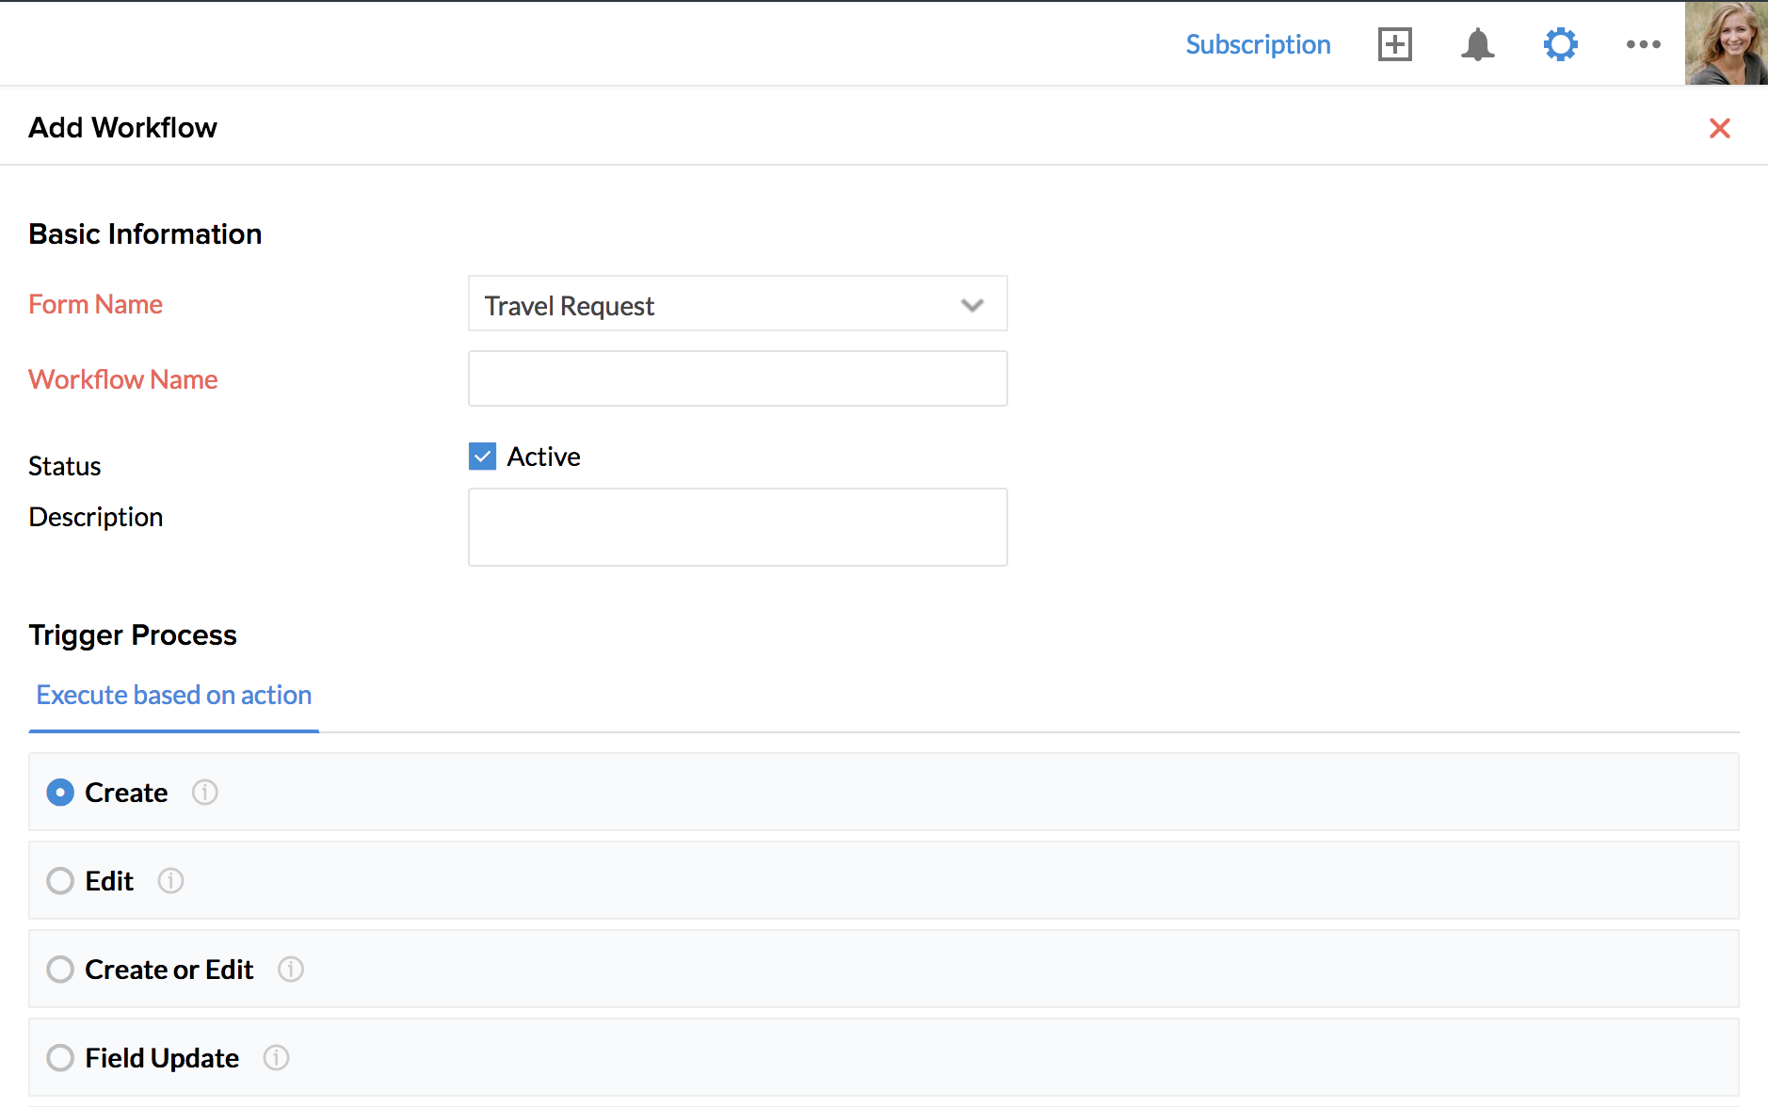1768x1107 pixels.
Task: Select the Create radio button
Action: [x=60, y=793]
